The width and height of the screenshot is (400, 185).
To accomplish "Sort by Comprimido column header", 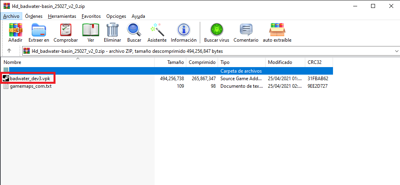I will 202,62.
